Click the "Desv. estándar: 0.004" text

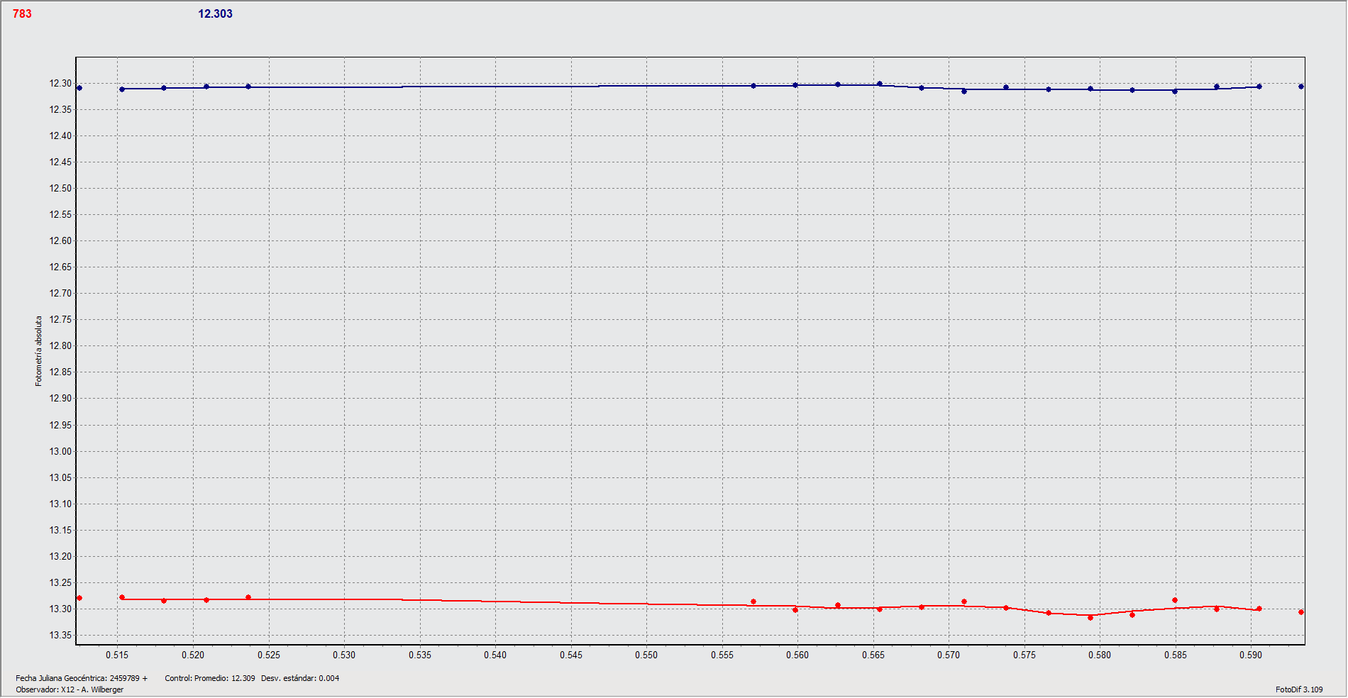[300, 678]
